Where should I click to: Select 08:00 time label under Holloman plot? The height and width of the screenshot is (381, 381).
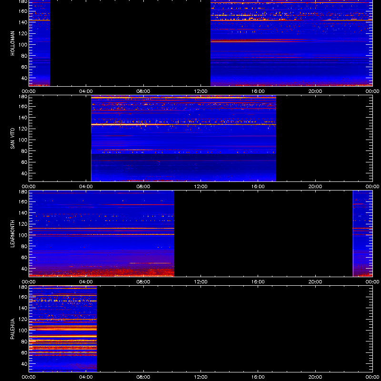(x=143, y=91)
